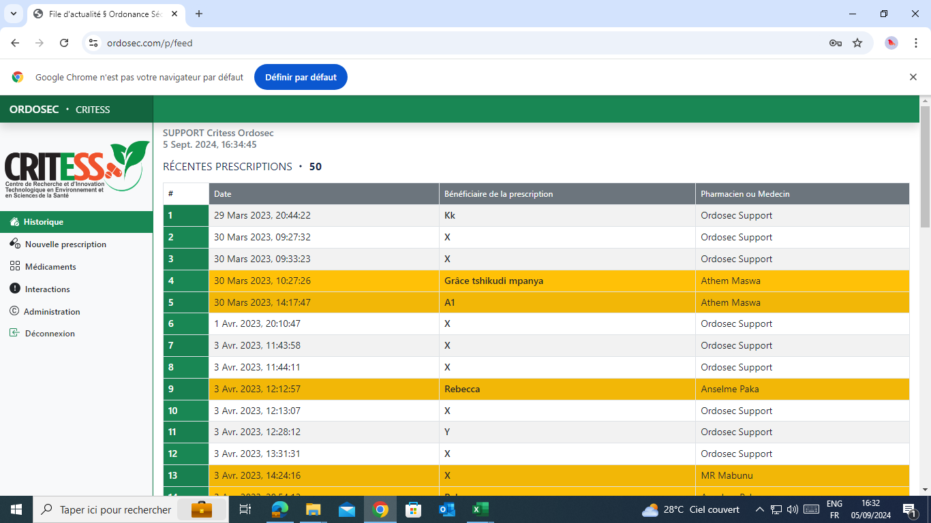Click the Date column header
Screen dimensions: 931x523
(324, 194)
